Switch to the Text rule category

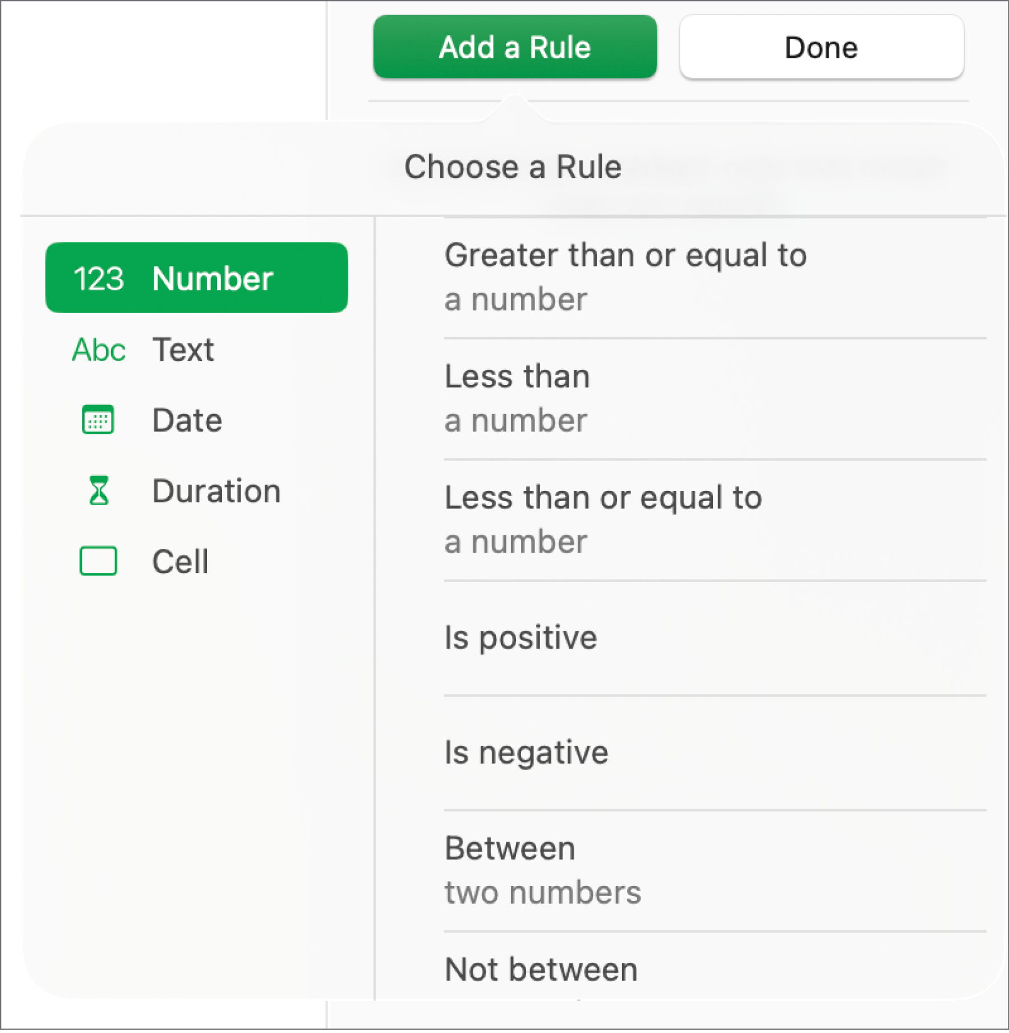coord(183,350)
